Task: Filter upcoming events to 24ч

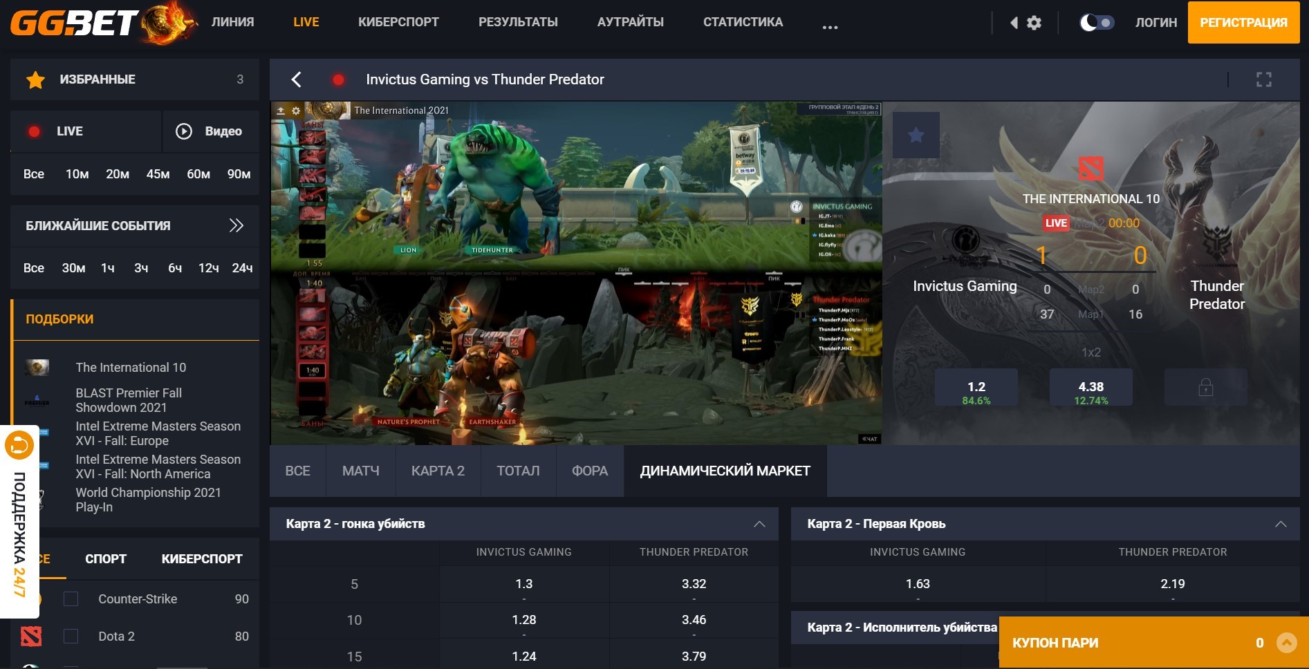Action: 242,268
